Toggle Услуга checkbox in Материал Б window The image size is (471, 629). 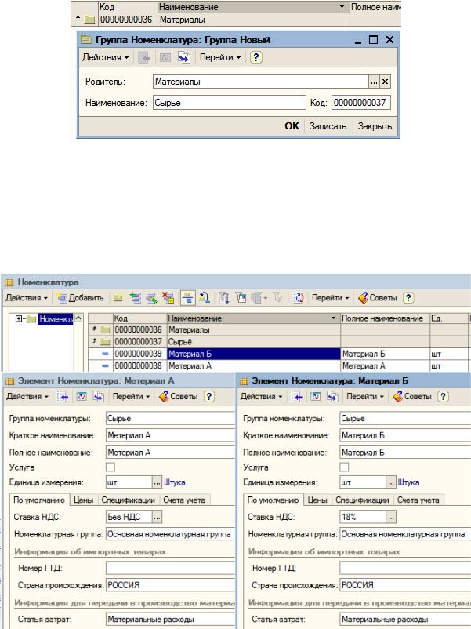tap(344, 467)
